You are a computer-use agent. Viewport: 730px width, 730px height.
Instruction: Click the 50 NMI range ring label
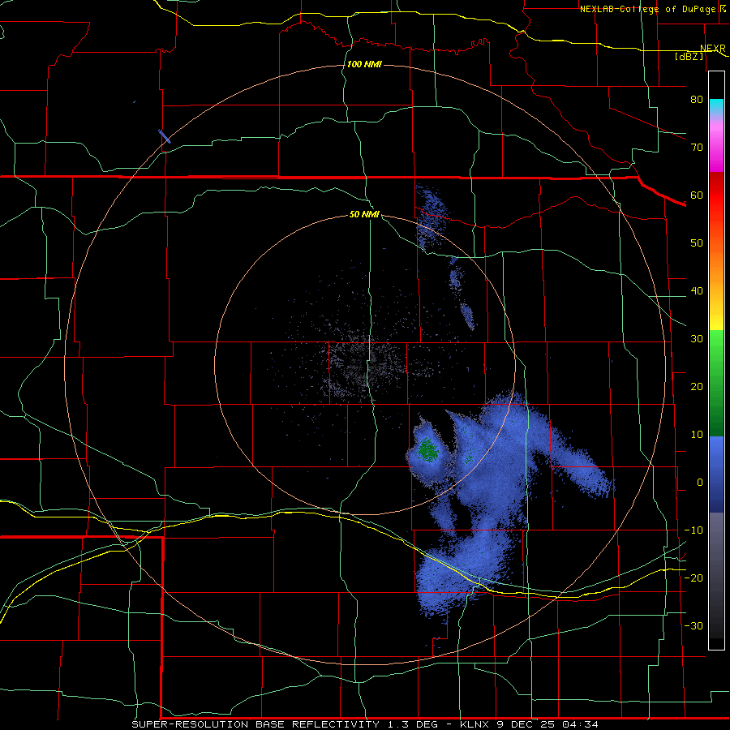tap(364, 214)
